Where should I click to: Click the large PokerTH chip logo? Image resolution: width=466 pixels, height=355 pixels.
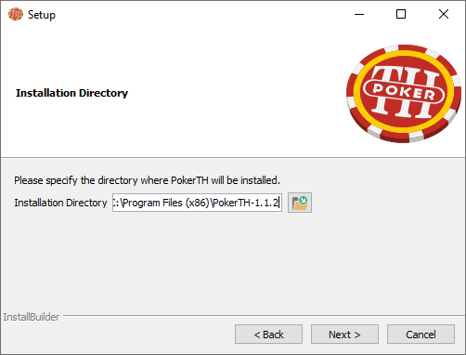point(404,93)
